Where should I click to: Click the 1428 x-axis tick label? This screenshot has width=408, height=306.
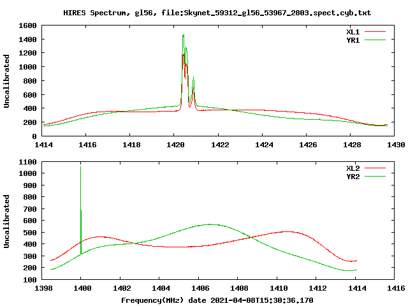352,145
